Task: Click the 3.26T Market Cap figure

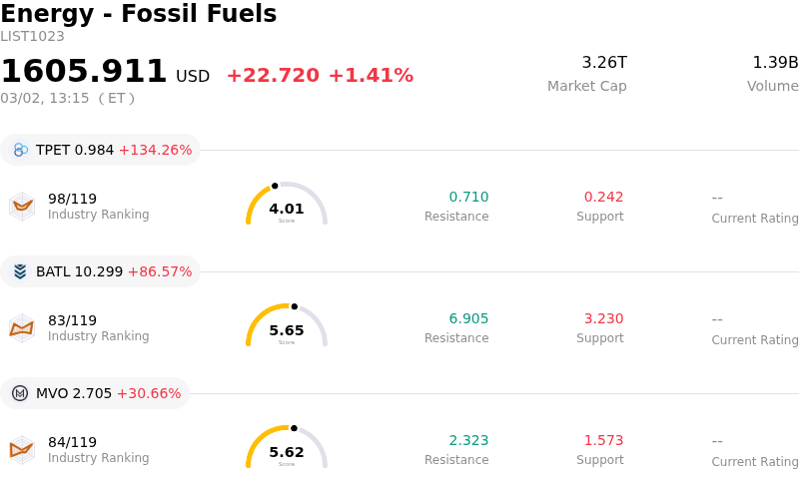Action: (x=604, y=63)
